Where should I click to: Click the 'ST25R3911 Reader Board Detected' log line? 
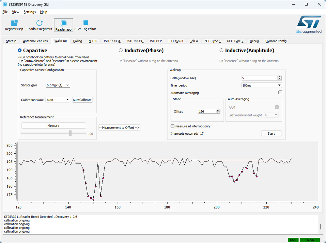[40, 217]
